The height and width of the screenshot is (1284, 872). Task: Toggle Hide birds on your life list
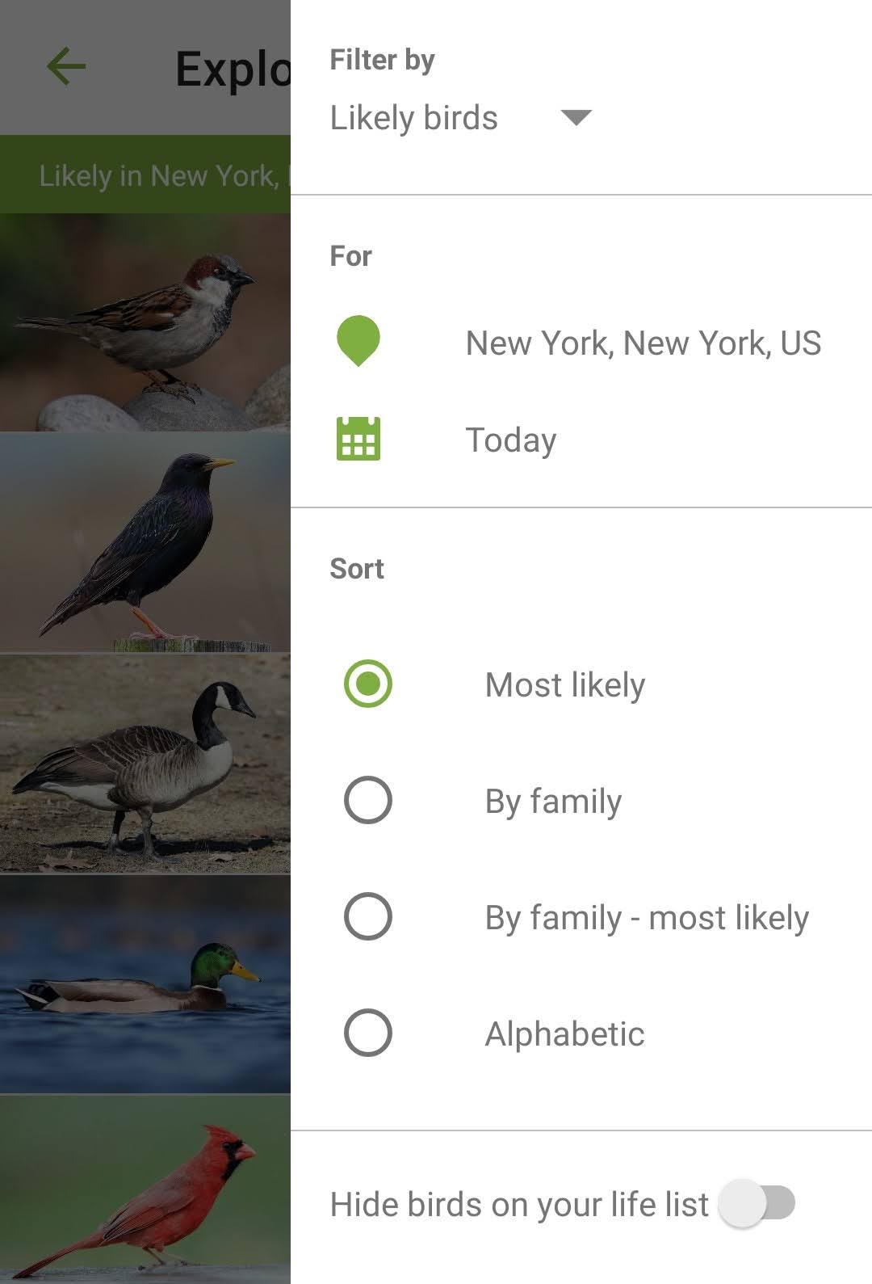tap(757, 1203)
